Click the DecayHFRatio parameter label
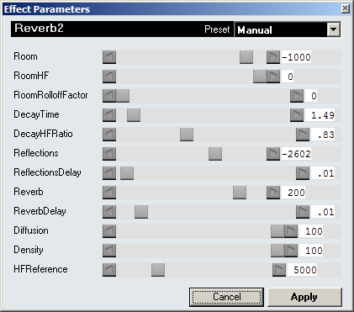Viewport: 354px width, 312px height. click(x=43, y=134)
